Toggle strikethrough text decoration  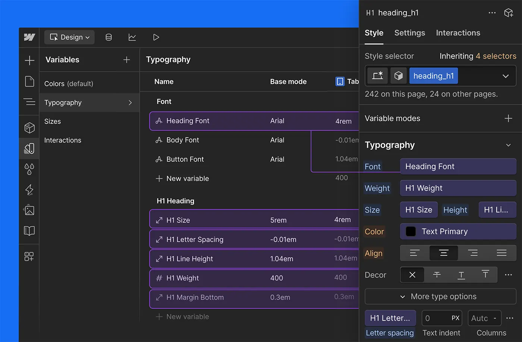437,275
